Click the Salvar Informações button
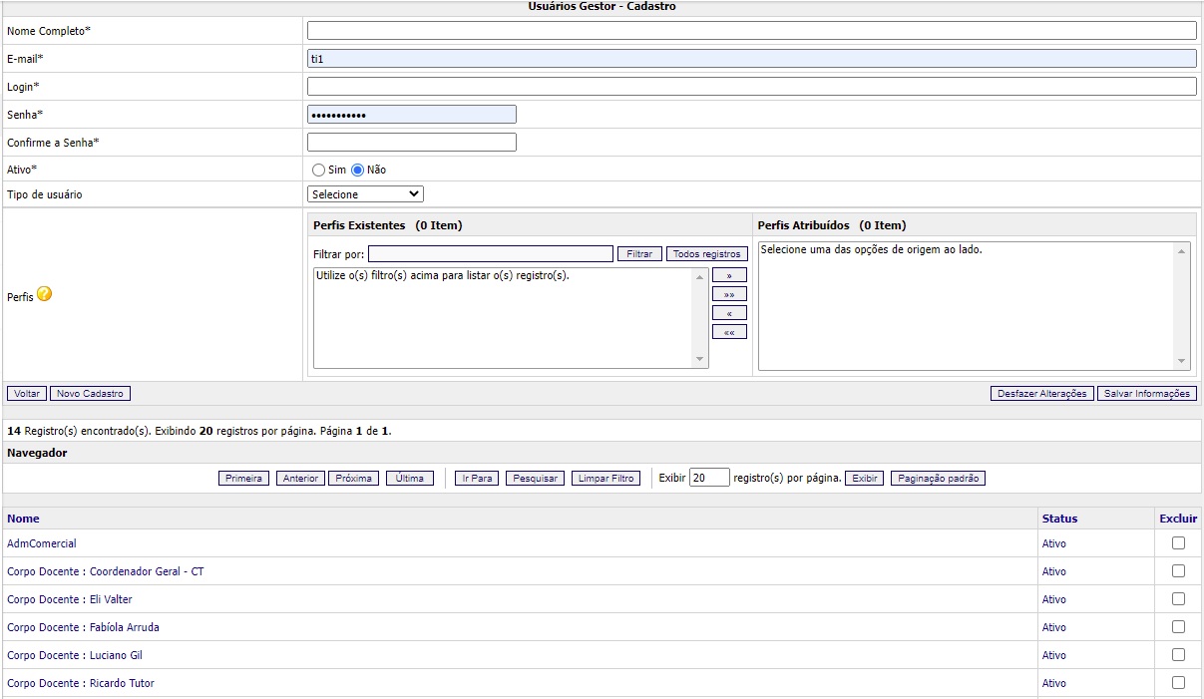The width and height of the screenshot is (1204, 699). 1146,394
